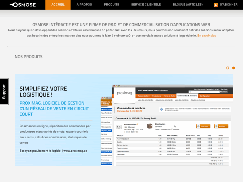Viewport: 243px width, 182px height.
Task: Click the Proximag application screenshot
Action: [167, 125]
